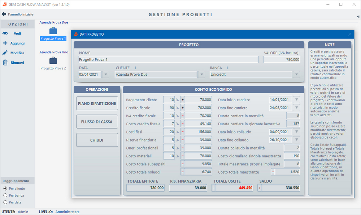Select the Progetto Prova 2 briefcase icon

(x=53, y=61)
